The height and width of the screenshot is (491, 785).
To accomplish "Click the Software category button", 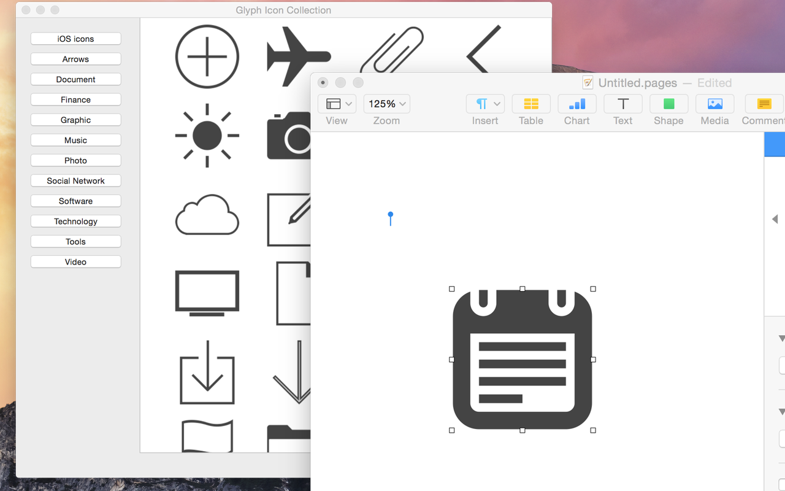I will 76,201.
